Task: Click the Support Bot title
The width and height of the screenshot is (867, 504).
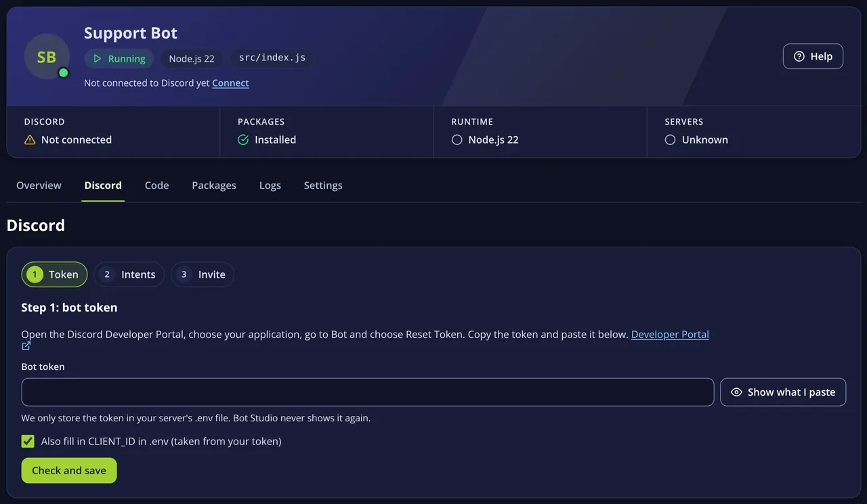Action: (131, 33)
